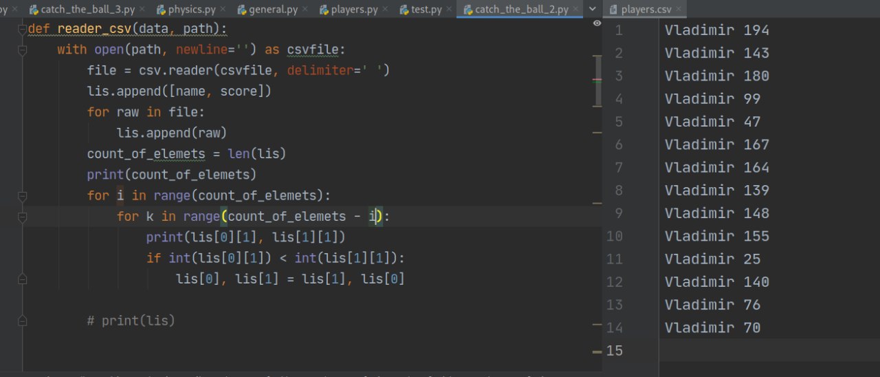
Task: Click the lower stripe mark near line 15
Action: point(597,351)
